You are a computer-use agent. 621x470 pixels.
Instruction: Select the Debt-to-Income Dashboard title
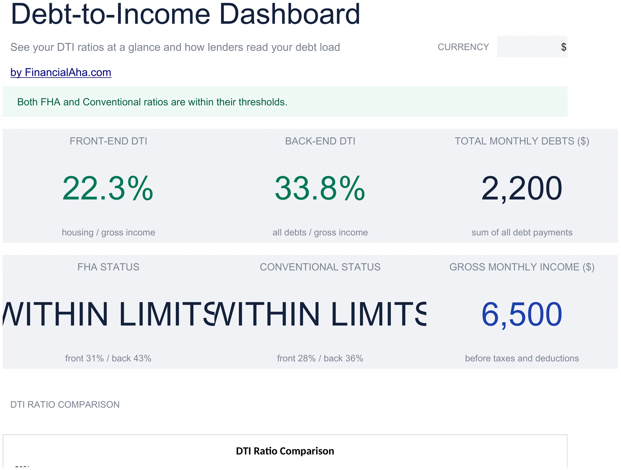click(185, 13)
